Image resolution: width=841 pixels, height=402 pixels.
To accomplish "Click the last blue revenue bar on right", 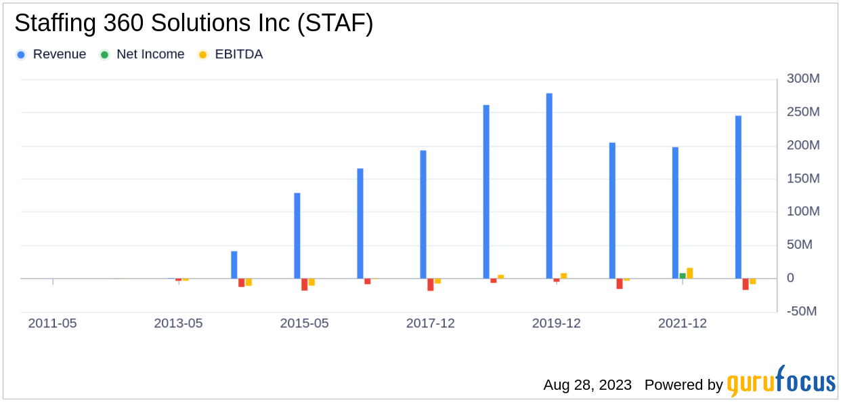I will coord(738,197).
